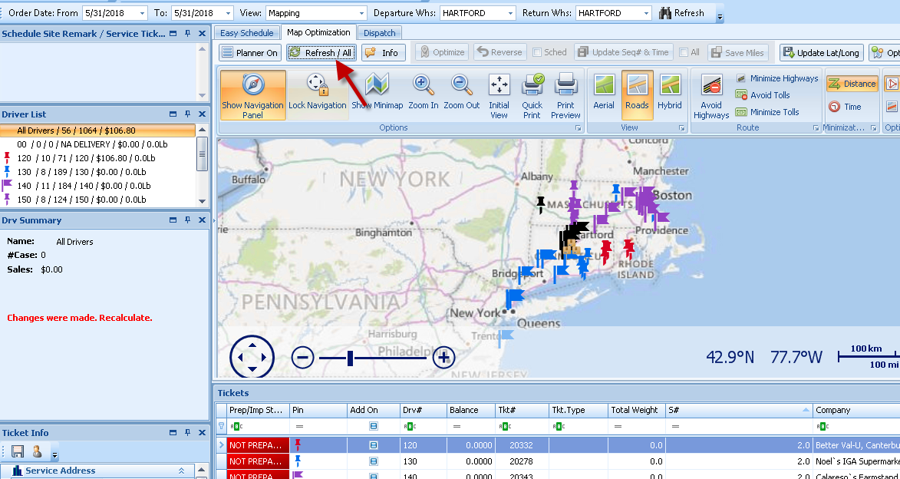This screenshot has height=479, width=900.
Task: Enable the All checkbox beside Save Miles
Action: tap(684, 52)
